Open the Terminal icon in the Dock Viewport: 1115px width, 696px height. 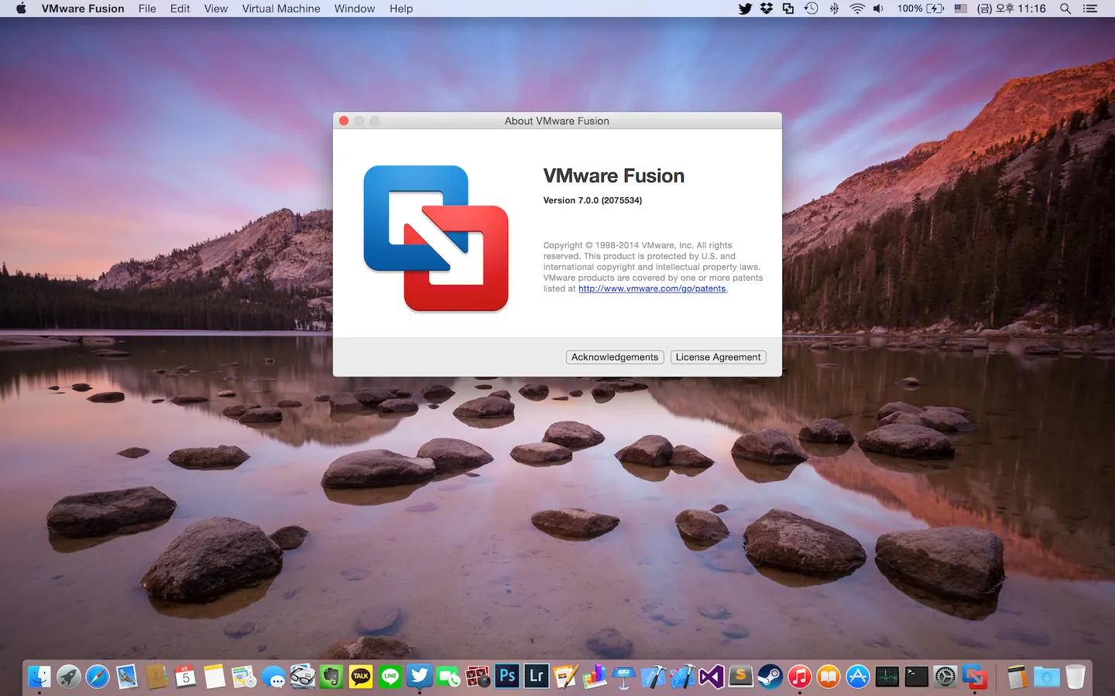(x=916, y=676)
